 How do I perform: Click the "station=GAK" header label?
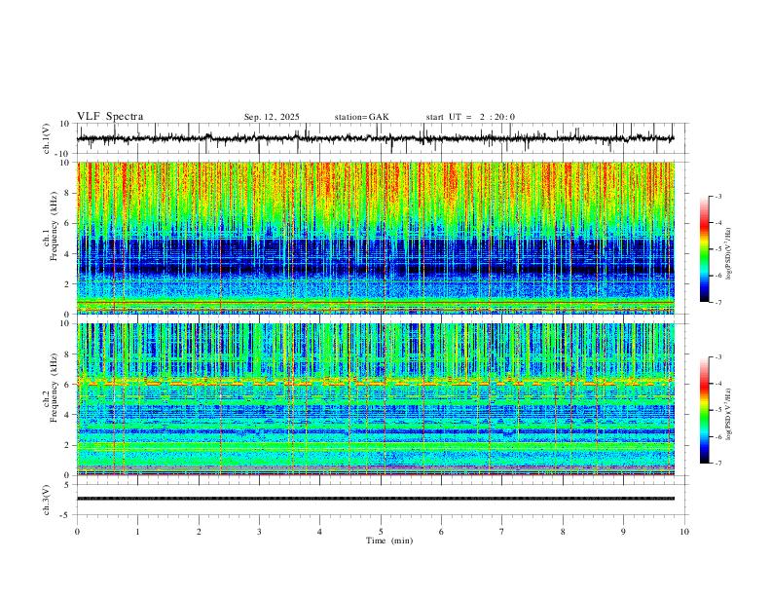click(x=361, y=117)
